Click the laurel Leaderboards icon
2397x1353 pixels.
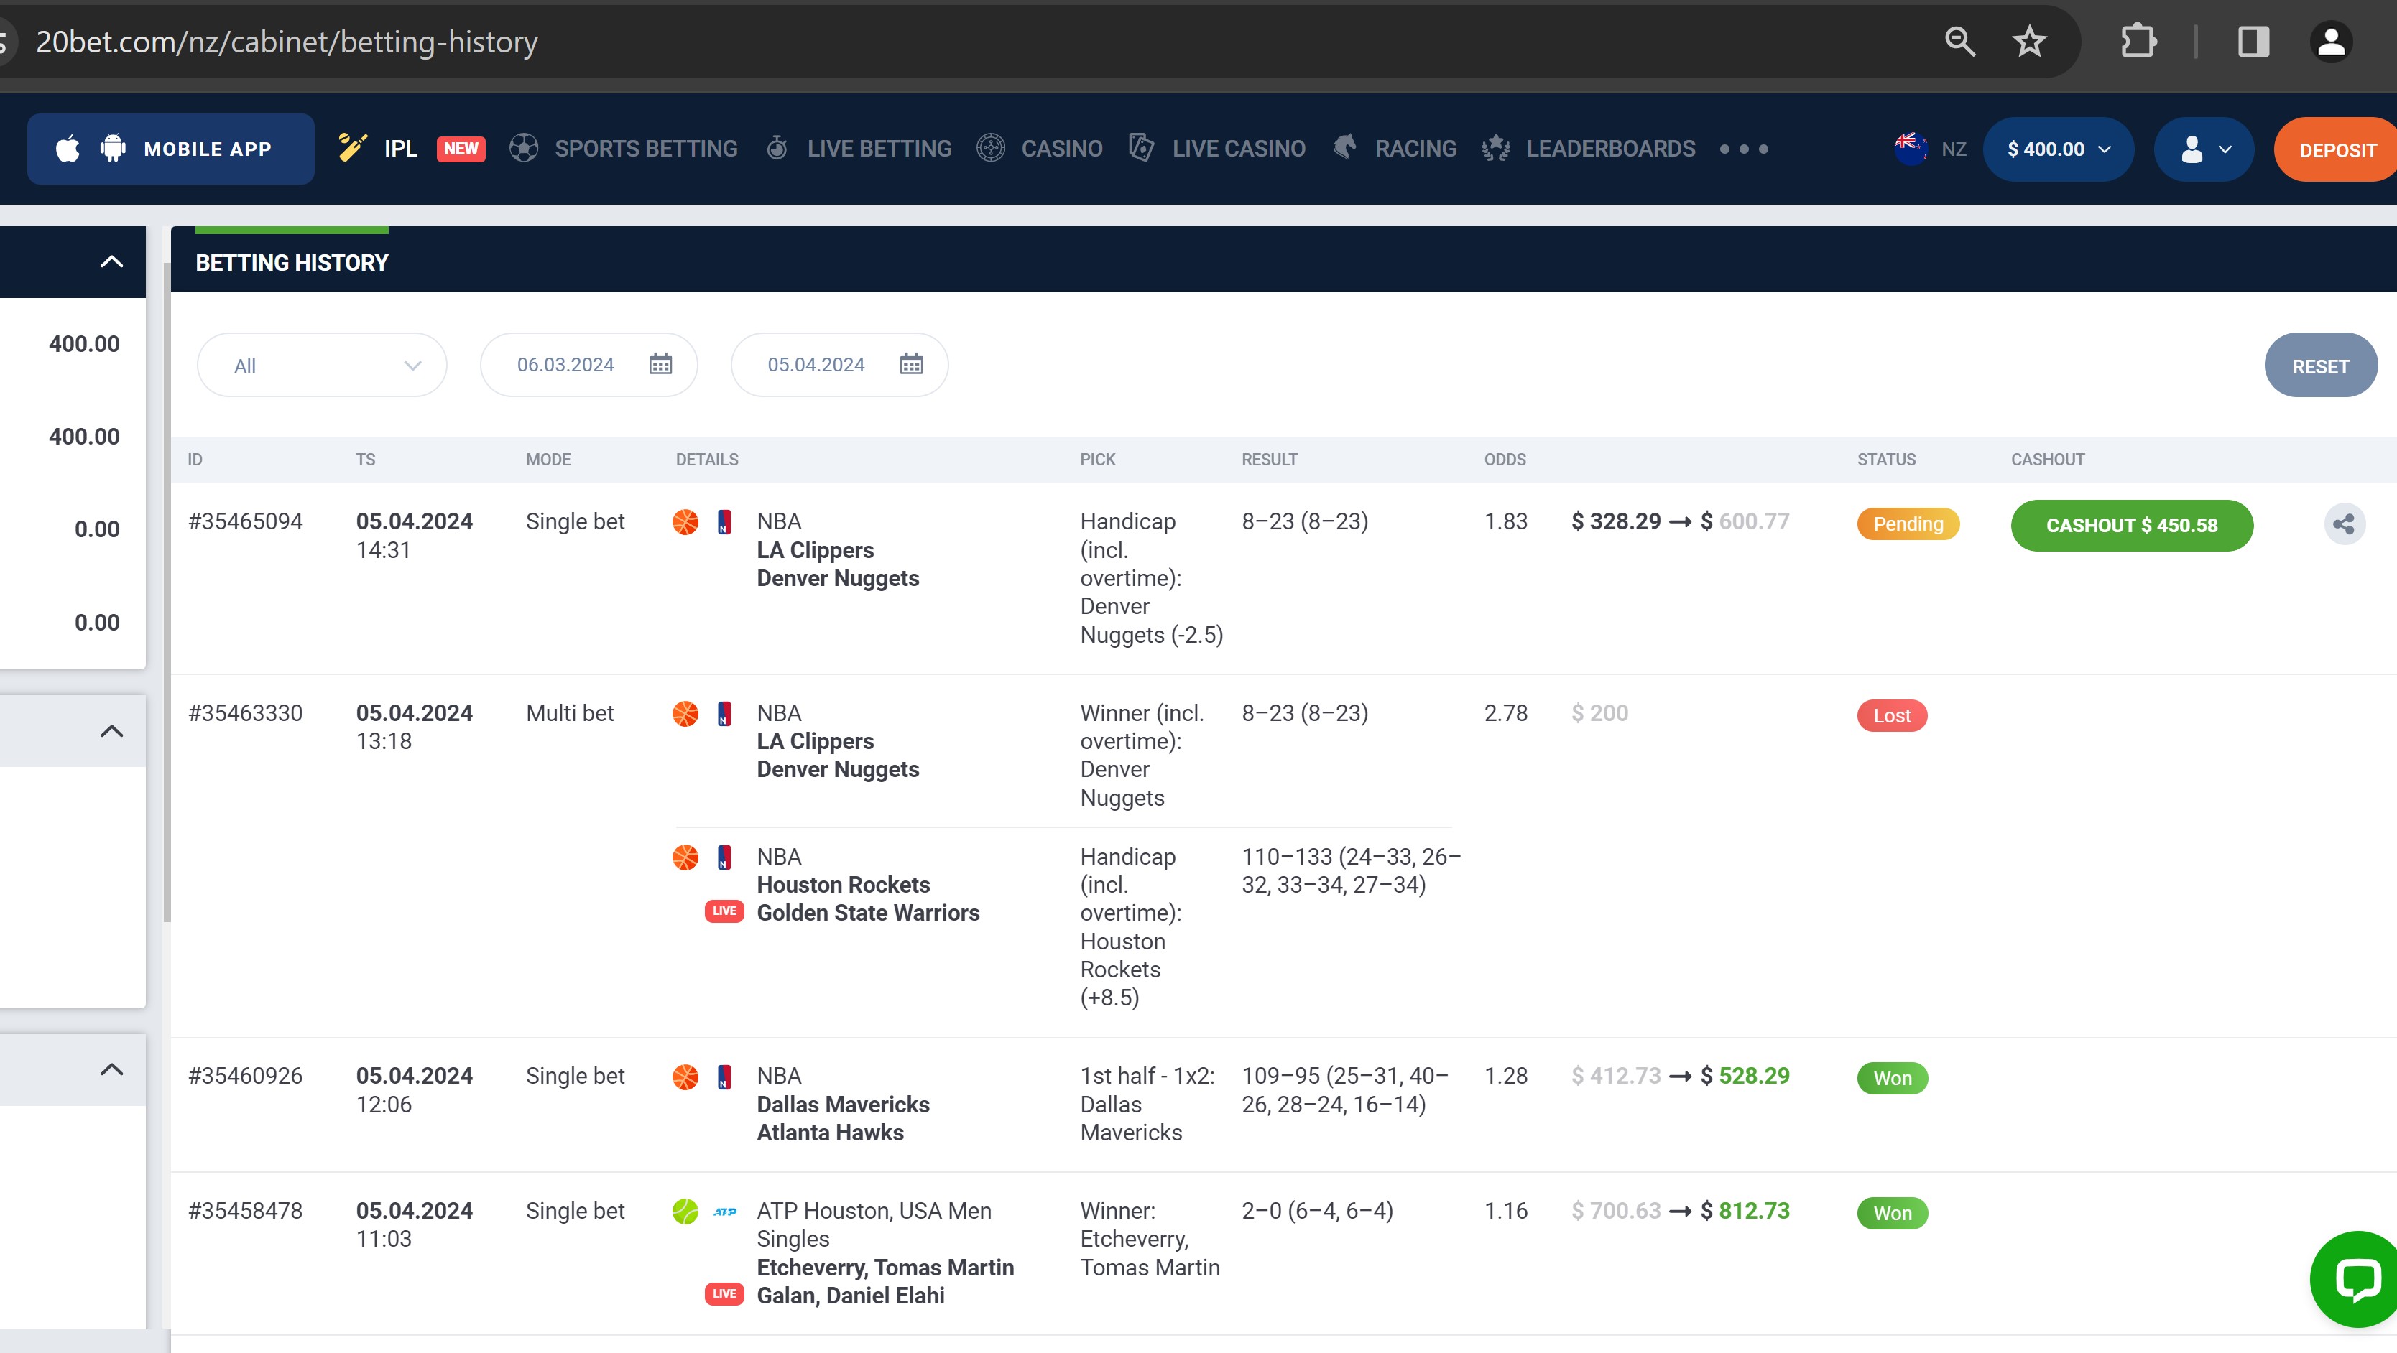point(1495,148)
